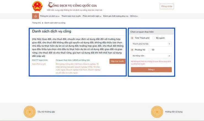The image size is (204, 121).
Task: Expand the 'Hỗ trợ' menu
Action: 134,16
